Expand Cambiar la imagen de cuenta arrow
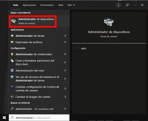 [65, 97]
